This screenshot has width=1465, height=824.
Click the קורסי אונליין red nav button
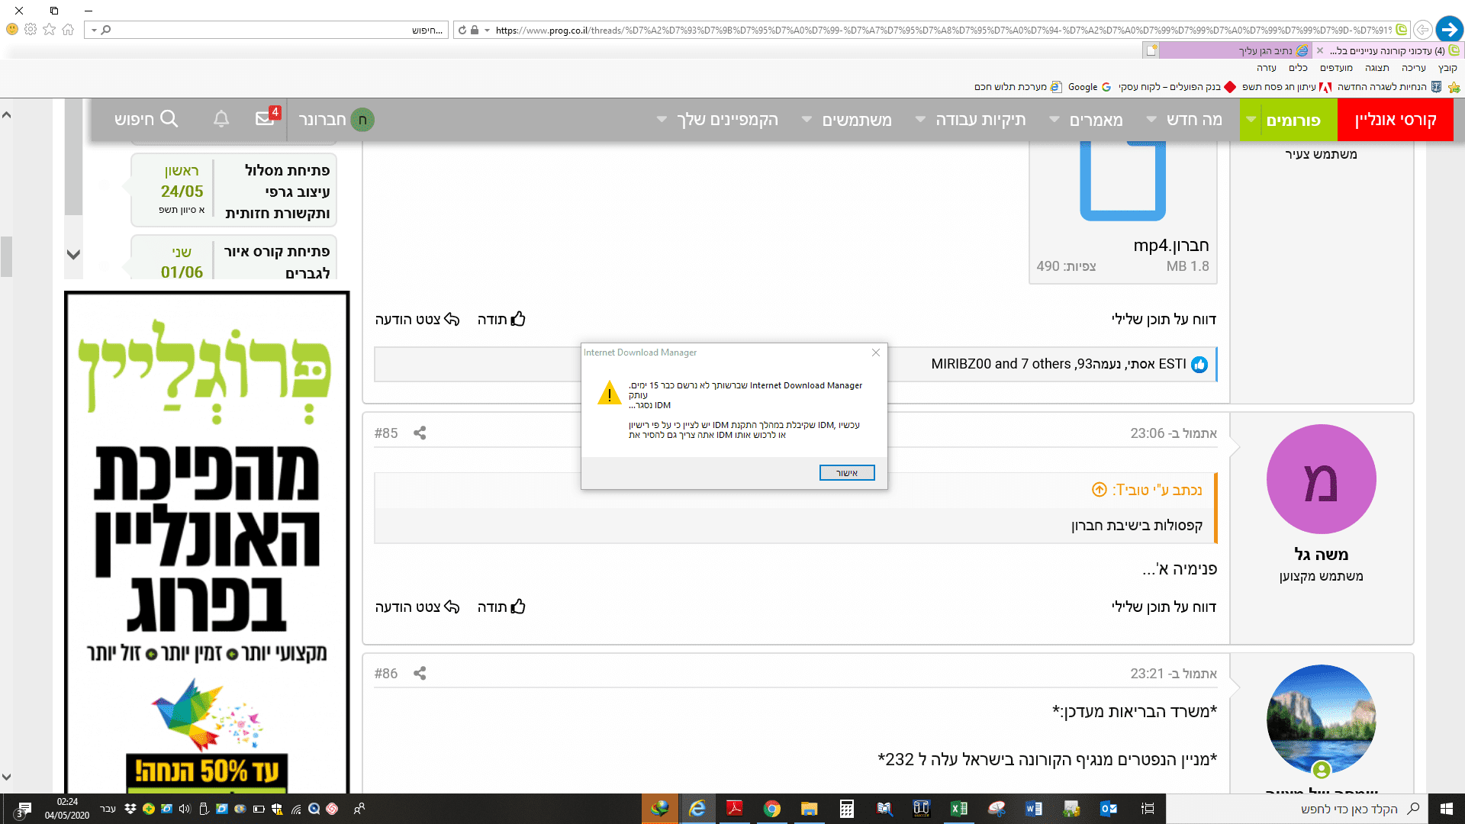[x=1395, y=120]
